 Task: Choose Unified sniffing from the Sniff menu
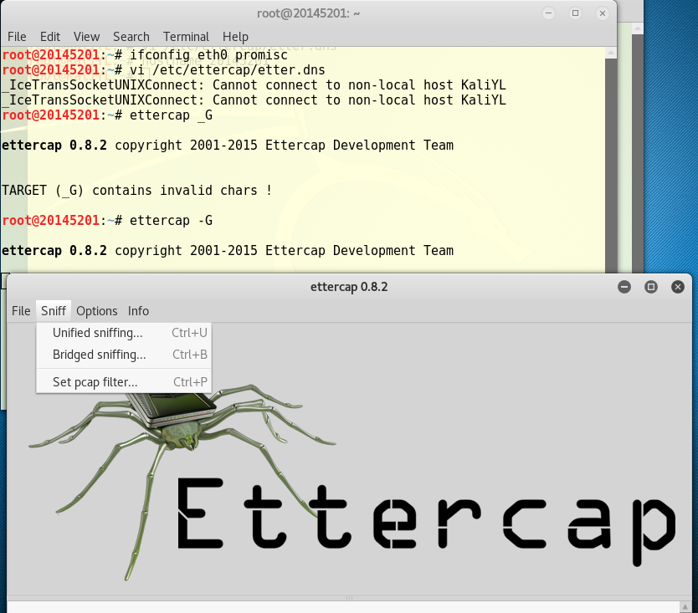tap(124, 333)
